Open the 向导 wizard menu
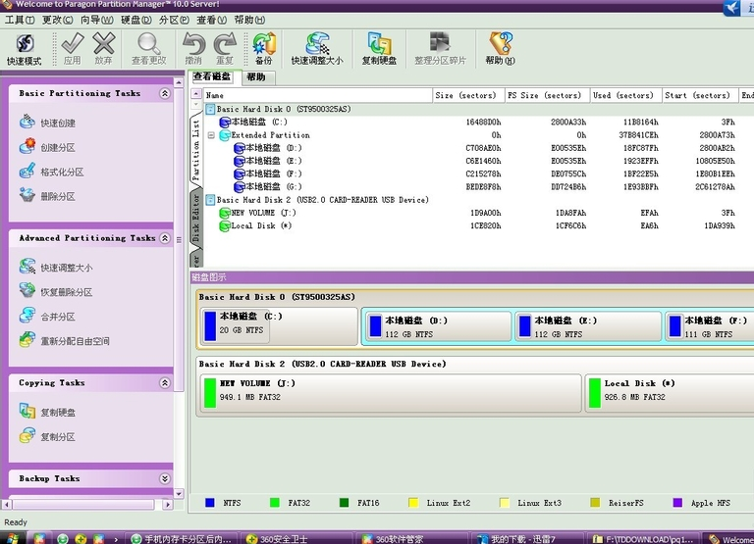Viewport: 754px width, 544px height. click(x=96, y=20)
